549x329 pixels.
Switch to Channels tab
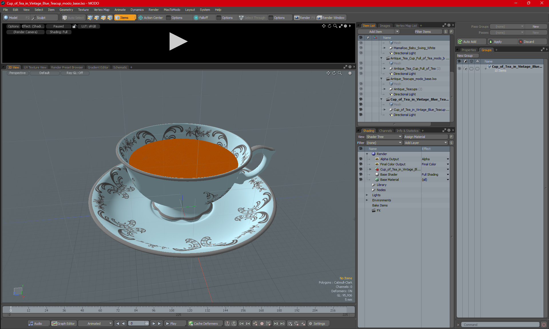[x=385, y=131]
